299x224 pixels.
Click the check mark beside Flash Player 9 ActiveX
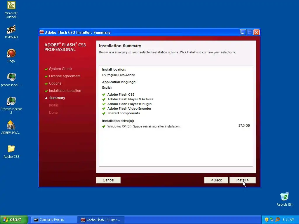pos(104,99)
